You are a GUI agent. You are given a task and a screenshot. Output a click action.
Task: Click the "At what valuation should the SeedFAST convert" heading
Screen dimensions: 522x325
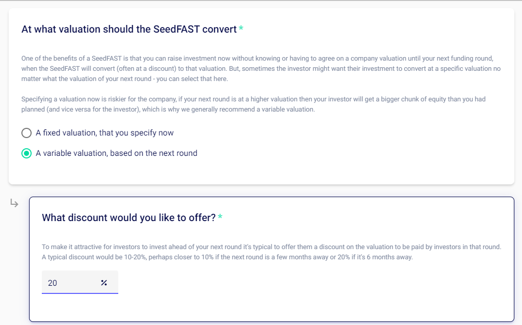[129, 29]
